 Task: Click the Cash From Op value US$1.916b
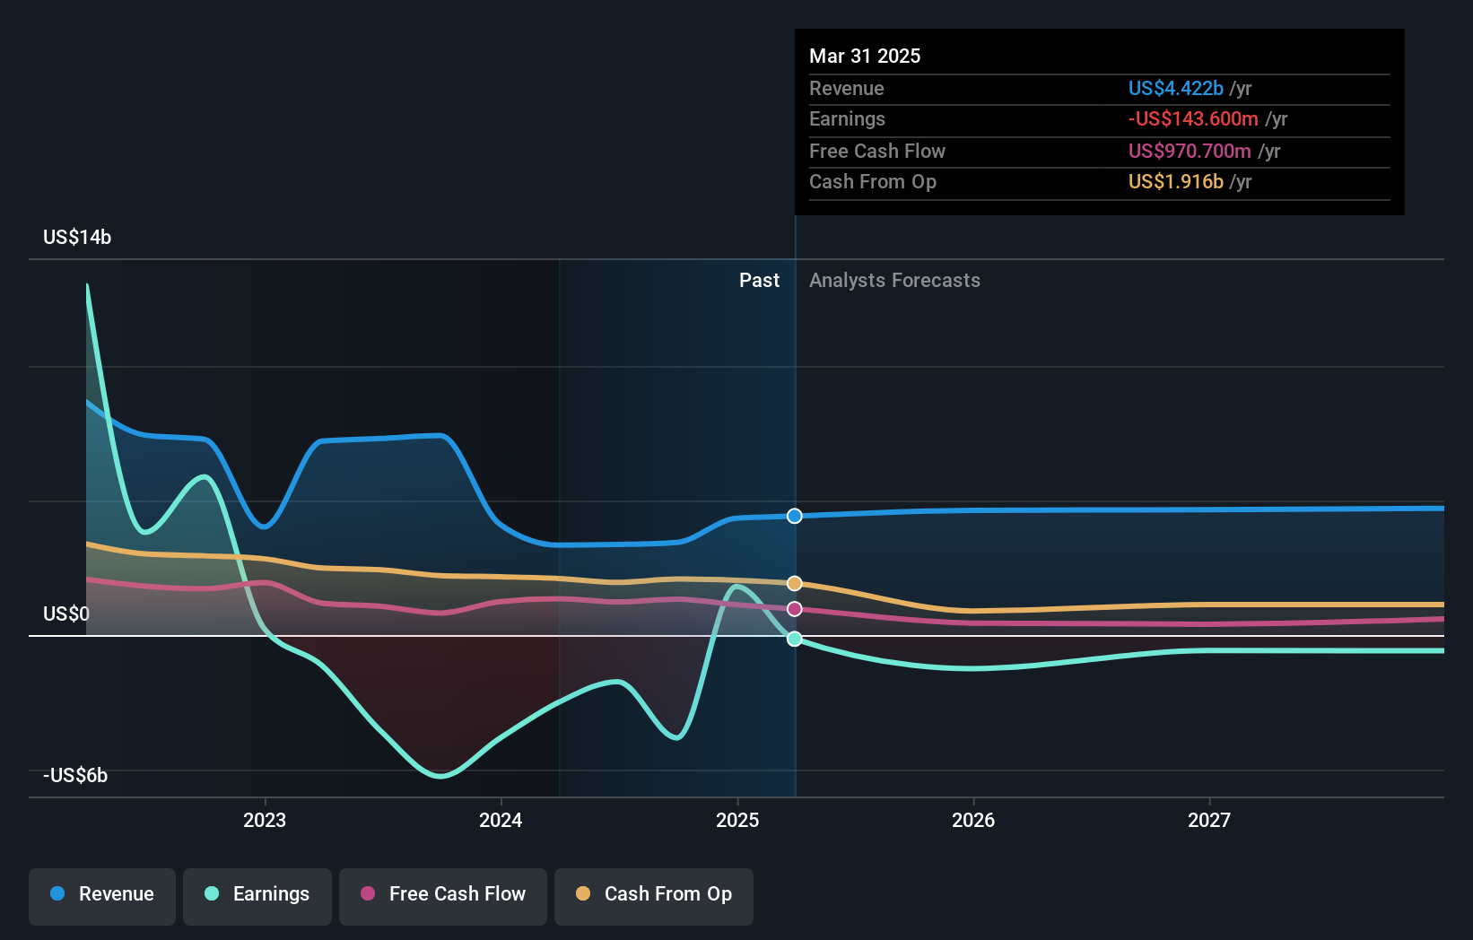(1175, 182)
